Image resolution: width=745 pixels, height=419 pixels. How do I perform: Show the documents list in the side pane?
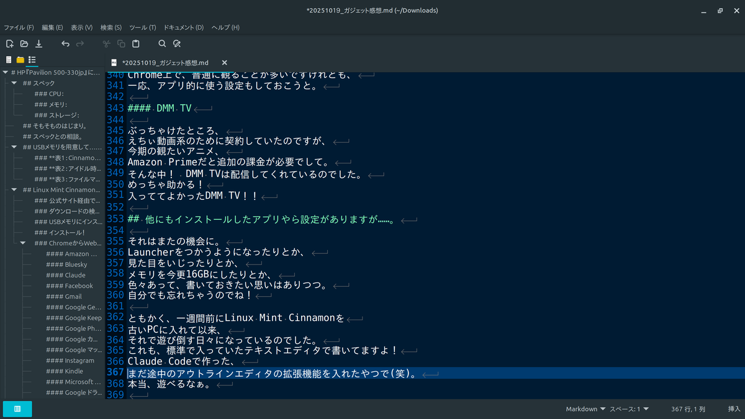coord(9,60)
